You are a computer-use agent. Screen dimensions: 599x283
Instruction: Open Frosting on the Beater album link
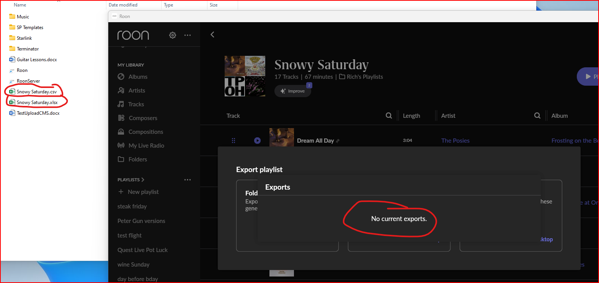pyautogui.click(x=575, y=140)
